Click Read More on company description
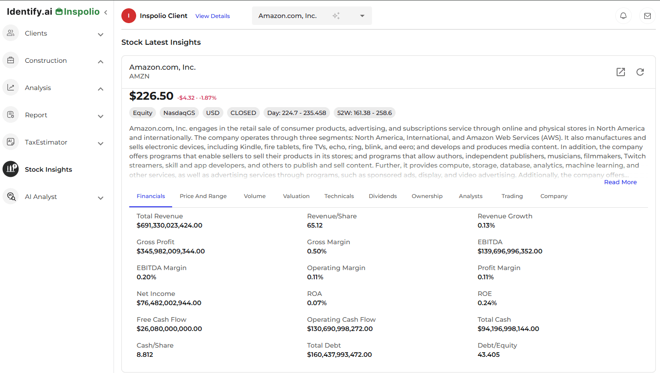 (620, 182)
